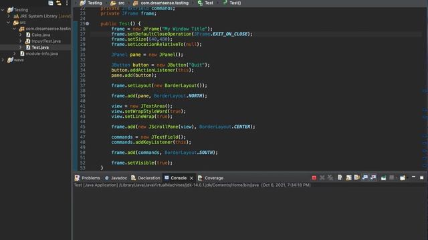Screen dimensions: 428x240
Task: Expand the wave project node
Action: click(3, 60)
